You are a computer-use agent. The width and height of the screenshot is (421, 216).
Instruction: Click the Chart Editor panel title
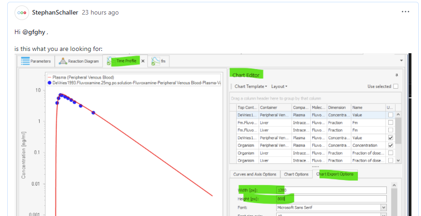click(246, 75)
